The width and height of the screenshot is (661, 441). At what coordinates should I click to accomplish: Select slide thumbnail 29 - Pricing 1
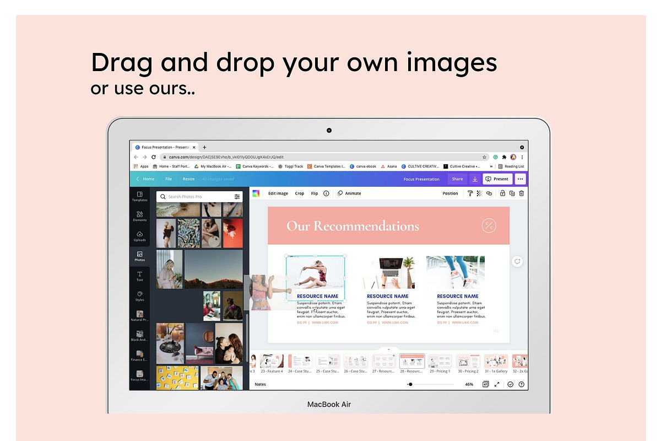[x=440, y=361]
